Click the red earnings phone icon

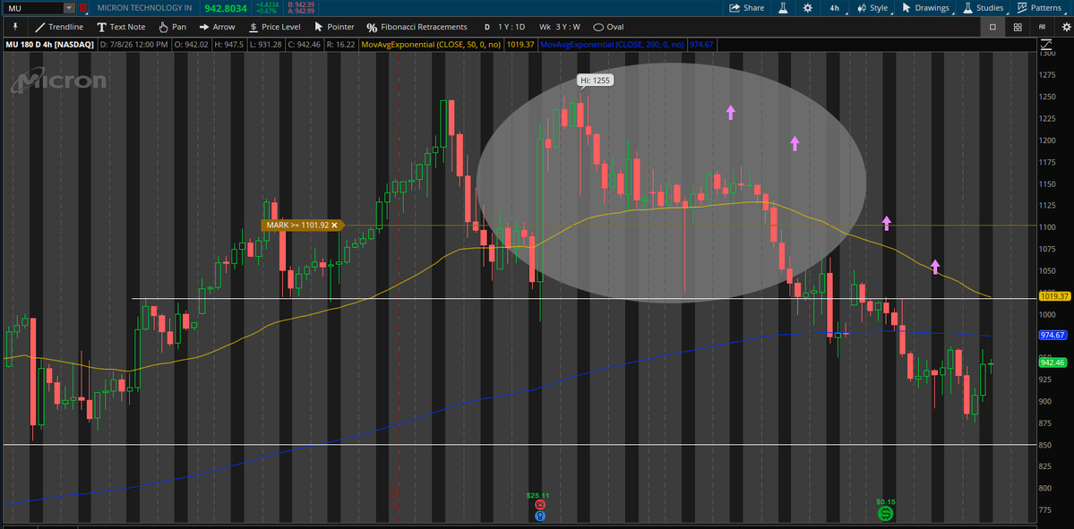[x=540, y=504]
